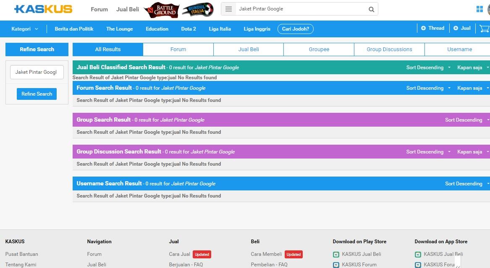This screenshot has height=268, width=490.
Task: Open the apps grid icon
Action: click(x=480, y=9)
